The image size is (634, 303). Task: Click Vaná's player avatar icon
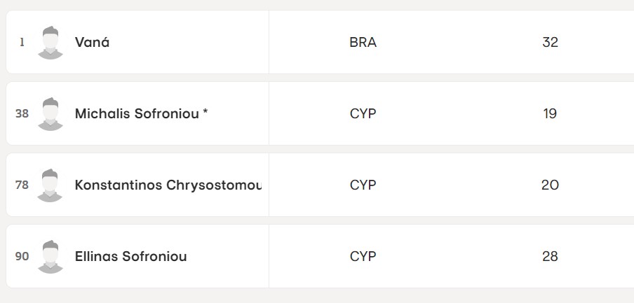click(50, 43)
